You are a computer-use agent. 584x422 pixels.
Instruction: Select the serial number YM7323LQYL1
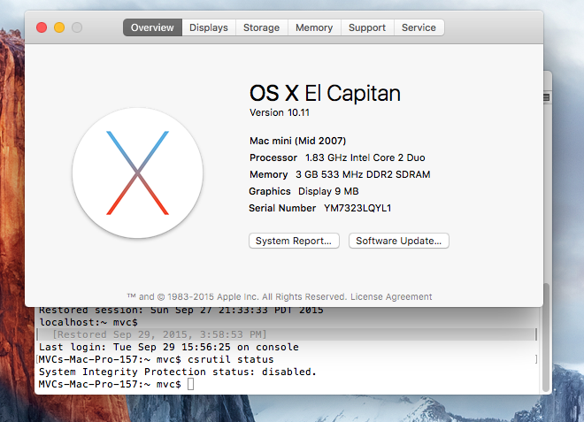[357, 208]
